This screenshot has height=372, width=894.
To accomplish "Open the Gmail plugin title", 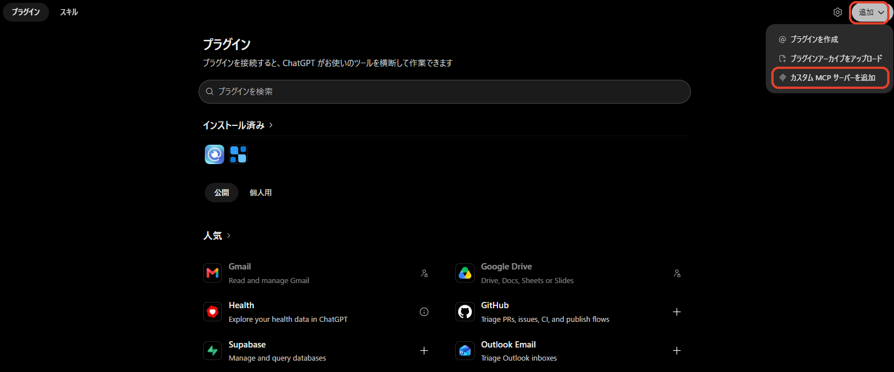I will click(240, 267).
